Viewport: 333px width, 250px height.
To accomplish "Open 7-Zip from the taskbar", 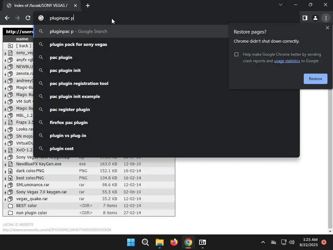I will 203,242.
